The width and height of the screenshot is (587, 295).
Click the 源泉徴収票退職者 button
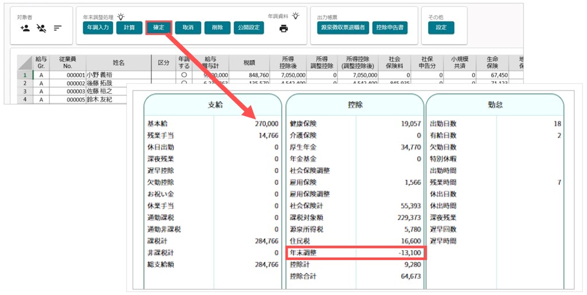343,27
